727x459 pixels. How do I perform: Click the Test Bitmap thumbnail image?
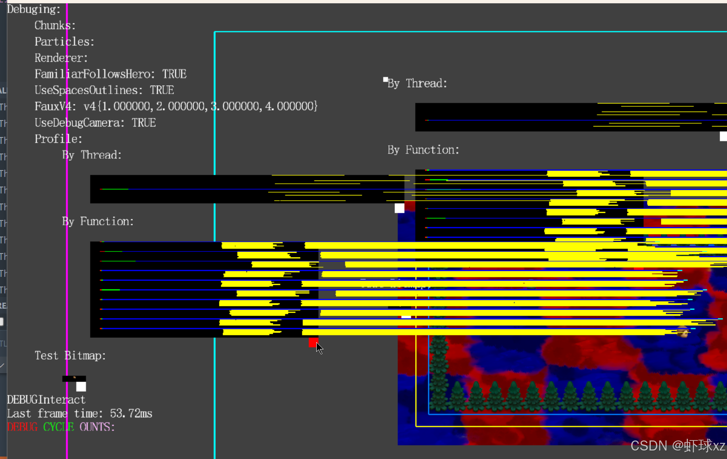pos(74,379)
